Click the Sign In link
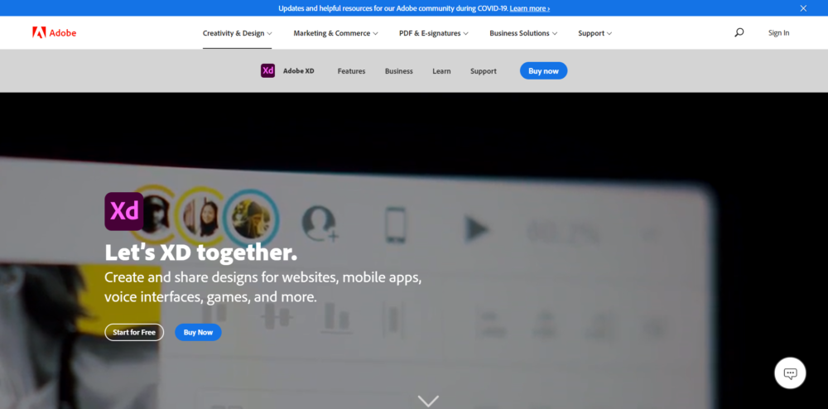 (778, 33)
